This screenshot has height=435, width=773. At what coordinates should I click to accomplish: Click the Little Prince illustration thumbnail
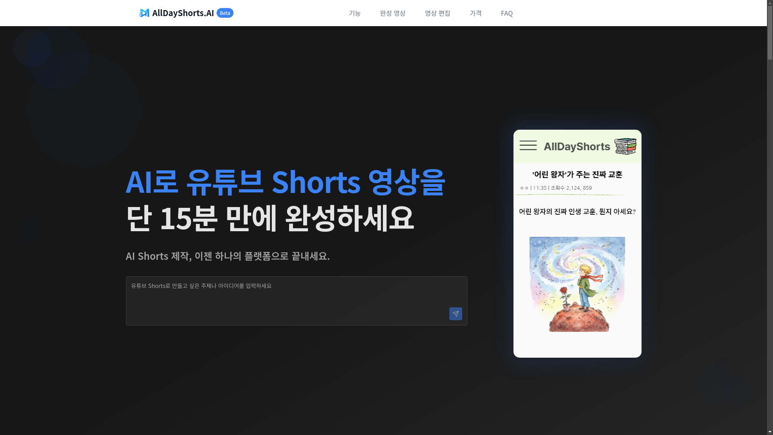(577, 284)
